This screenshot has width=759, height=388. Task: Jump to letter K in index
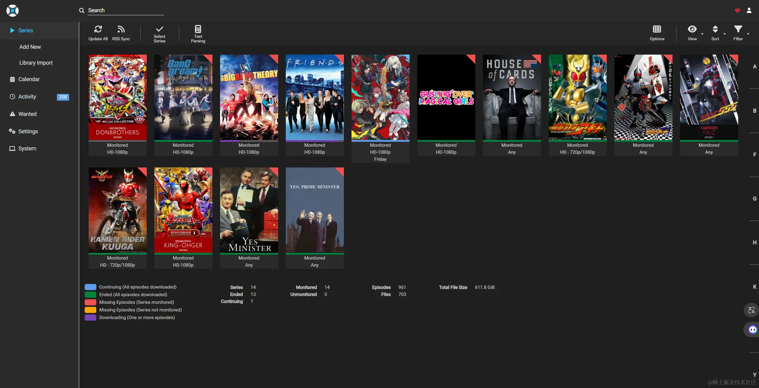[x=754, y=287]
